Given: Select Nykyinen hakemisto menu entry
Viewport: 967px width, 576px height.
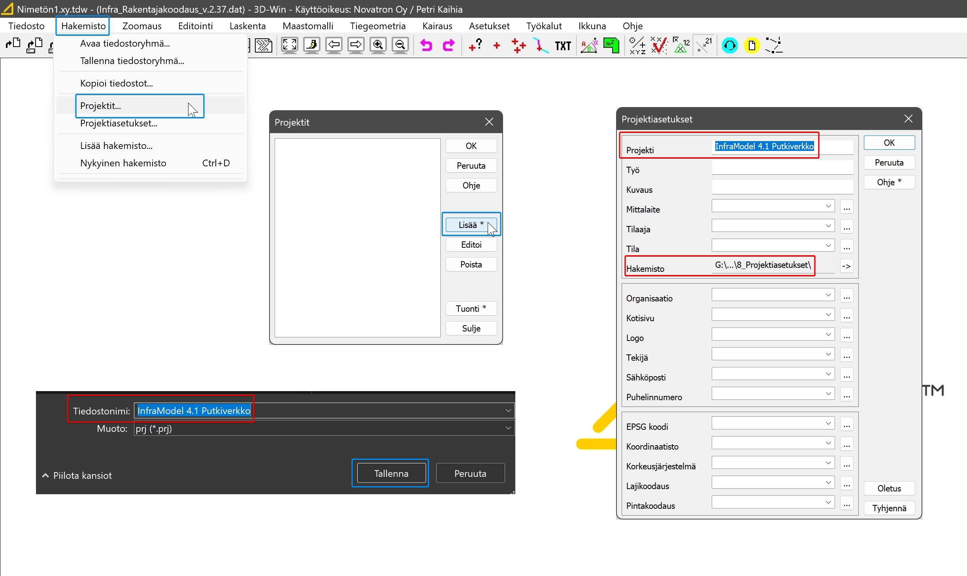Looking at the screenshot, I should click(150, 163).
